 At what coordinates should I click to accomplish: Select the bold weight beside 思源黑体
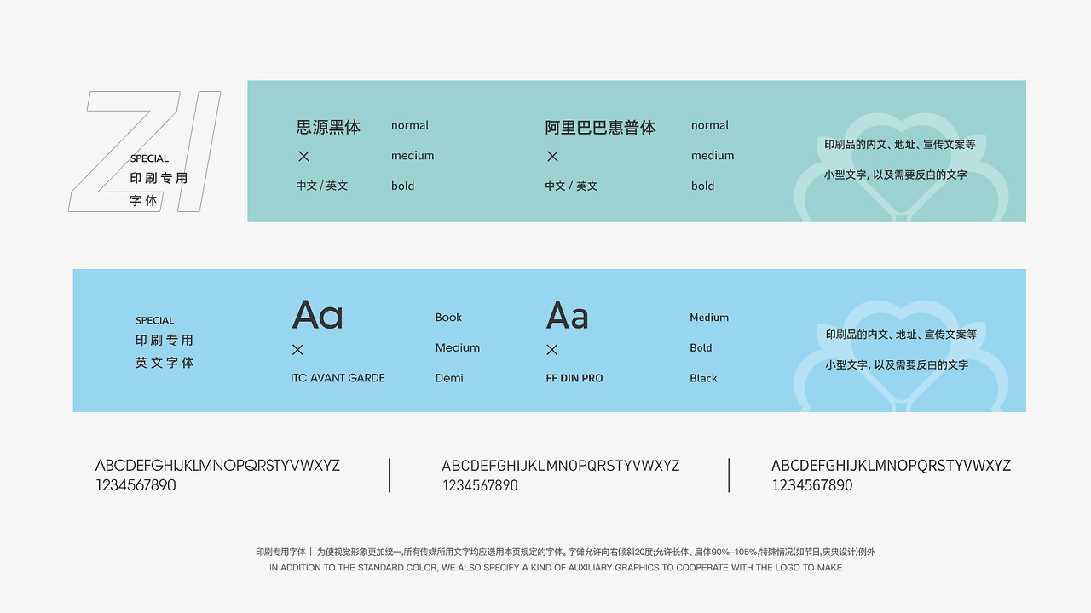pyautogui.click(x=402, y=186)
